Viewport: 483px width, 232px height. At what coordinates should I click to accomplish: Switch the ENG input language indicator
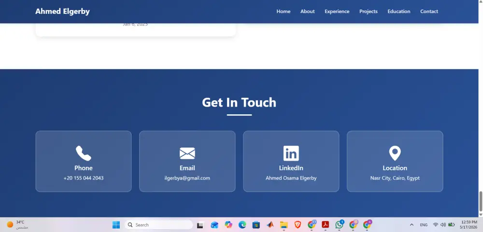(x=424, y=225)
